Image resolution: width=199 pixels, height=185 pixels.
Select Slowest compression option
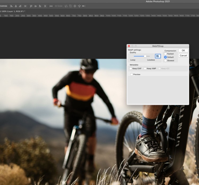pyautogui.click(x=165, y=61)
